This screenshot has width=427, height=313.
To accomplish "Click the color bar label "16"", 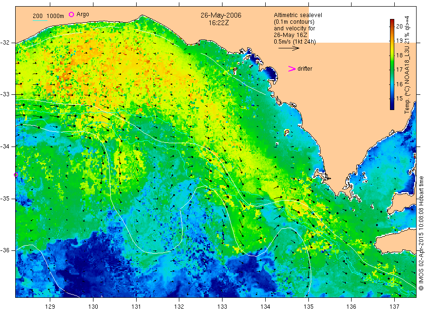I will (399, 84).
